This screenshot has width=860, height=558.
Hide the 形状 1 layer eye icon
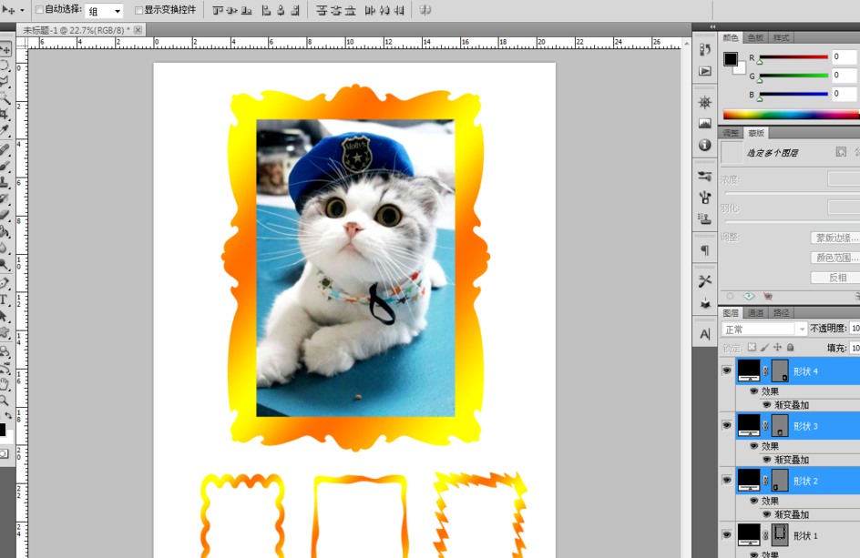tap(727, 534)
